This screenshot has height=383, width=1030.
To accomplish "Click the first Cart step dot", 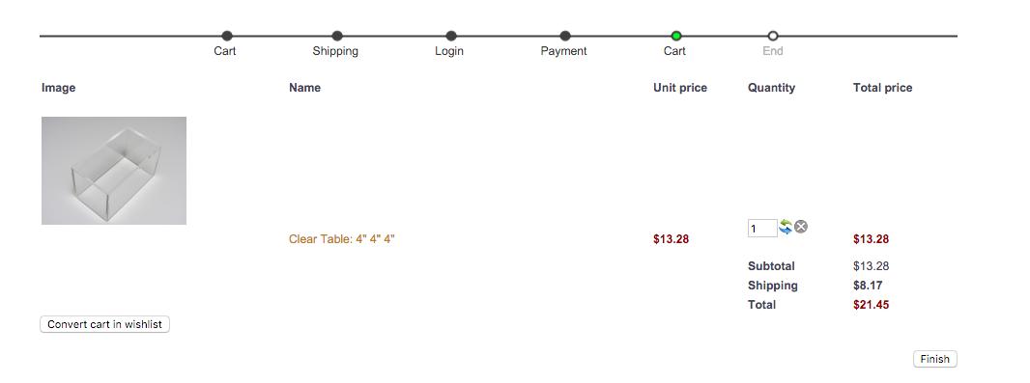I will click(x=227, y=36).
